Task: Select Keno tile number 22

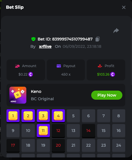Action: coord(88,145)
